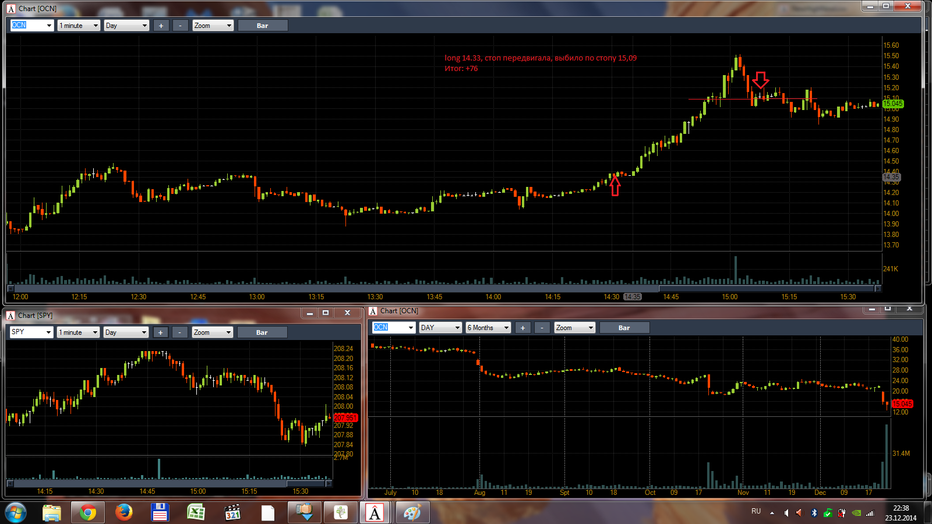Open the 1 minute interval dropdown in top chart
932x524 pixels.
tap(79, 26)
